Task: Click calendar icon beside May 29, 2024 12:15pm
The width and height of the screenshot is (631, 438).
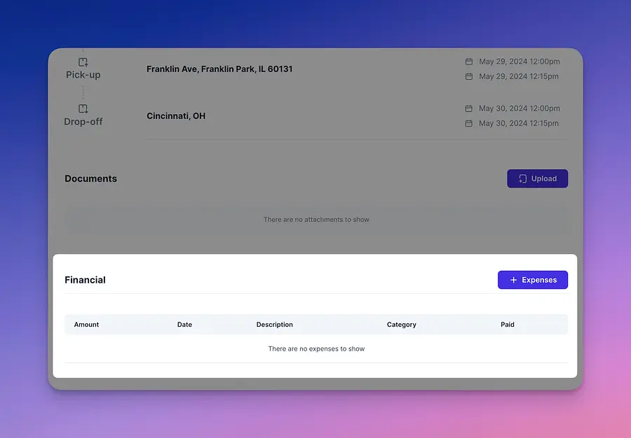Action: [x=469, y=76]
